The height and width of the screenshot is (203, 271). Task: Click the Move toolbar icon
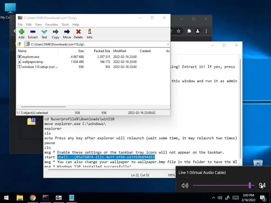[67, 34]
